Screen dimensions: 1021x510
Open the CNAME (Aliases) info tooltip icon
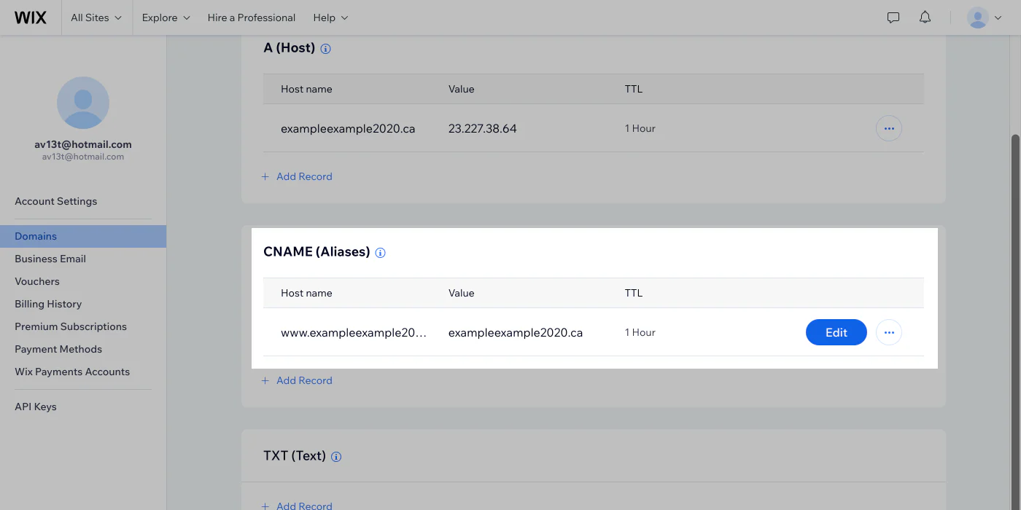tap(380, 253)
